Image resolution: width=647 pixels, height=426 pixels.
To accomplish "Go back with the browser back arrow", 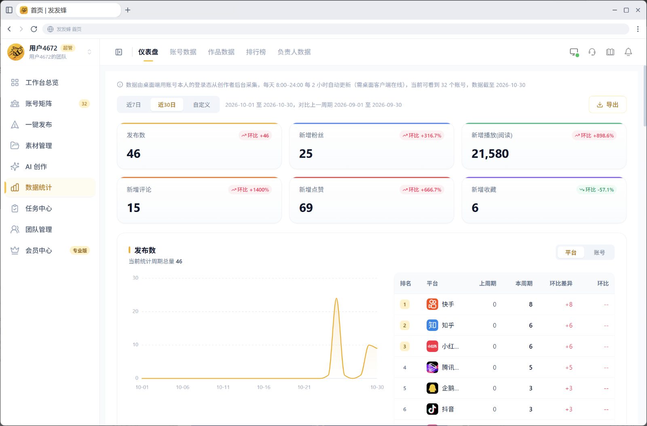I will click(x=9, y=29).
